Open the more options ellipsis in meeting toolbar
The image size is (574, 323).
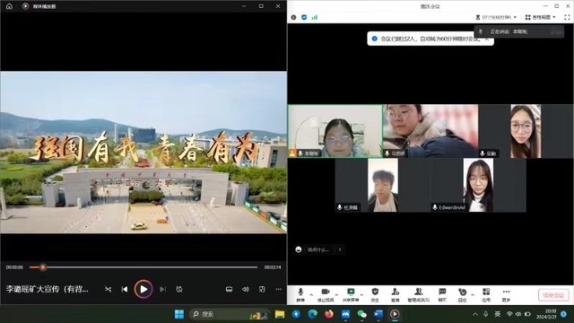pyautogui.click(x=506, y=295)
